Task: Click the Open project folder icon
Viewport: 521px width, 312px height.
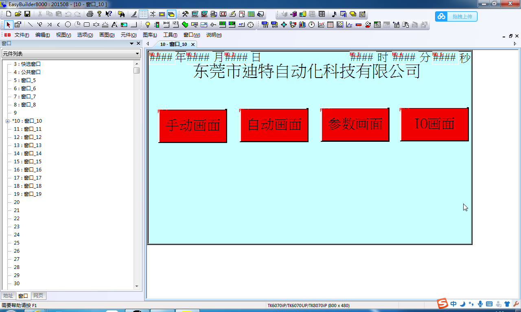Action: click(x=18, y=14)
